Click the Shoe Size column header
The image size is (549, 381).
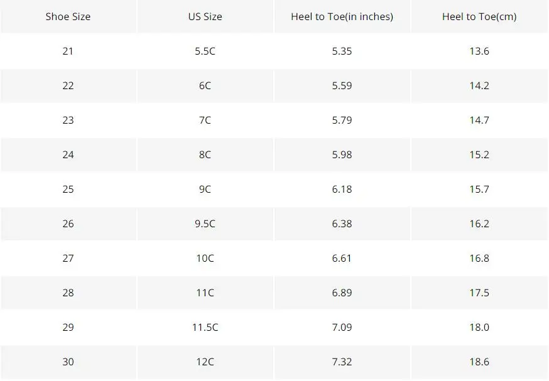pos(68,16)
